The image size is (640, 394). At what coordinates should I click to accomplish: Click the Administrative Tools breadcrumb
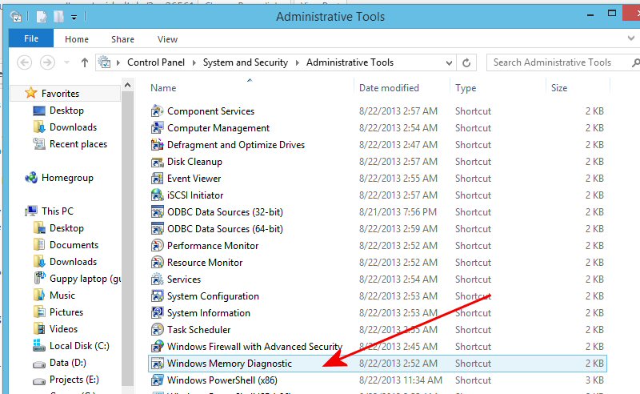pos(350,62)
